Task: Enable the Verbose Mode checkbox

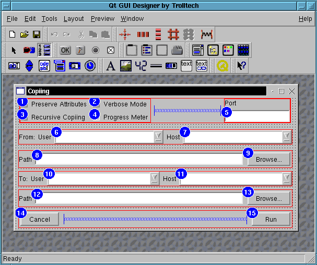Action: pos(124,104)
